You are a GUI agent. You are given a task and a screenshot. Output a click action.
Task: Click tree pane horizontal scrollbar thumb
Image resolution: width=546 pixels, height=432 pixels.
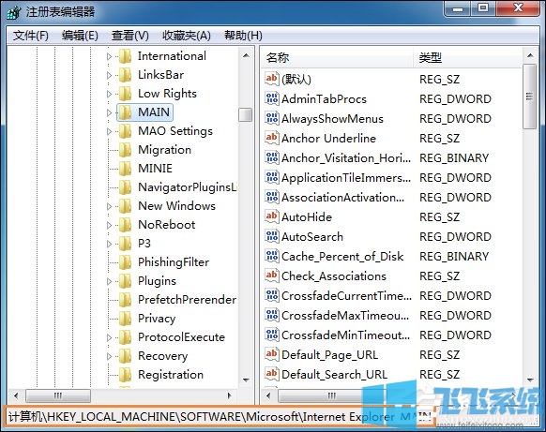pyautogui.click(x=58, y=395)
